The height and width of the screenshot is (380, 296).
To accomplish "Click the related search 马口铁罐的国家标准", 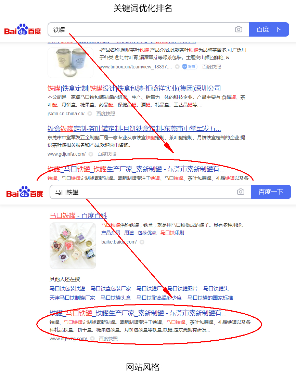I will coord(210,298).
